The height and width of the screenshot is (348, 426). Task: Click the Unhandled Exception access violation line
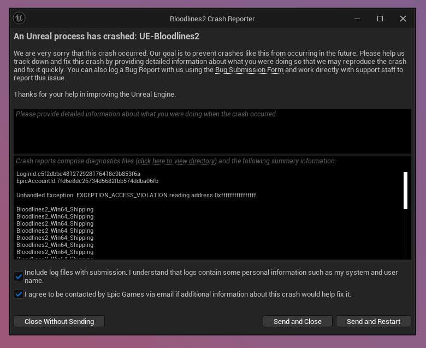click(136, 195)
